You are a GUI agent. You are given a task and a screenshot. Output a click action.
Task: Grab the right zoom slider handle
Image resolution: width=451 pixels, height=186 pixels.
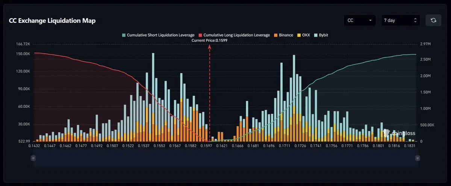click(x=418, y=158)
